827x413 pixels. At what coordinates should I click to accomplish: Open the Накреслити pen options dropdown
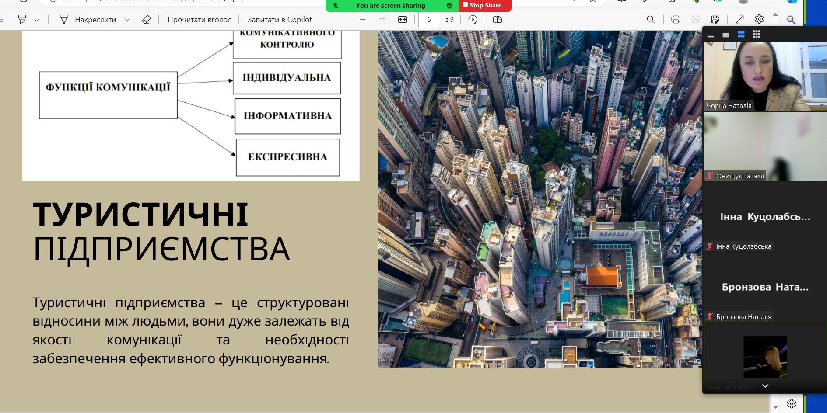[x=127, y=20]
